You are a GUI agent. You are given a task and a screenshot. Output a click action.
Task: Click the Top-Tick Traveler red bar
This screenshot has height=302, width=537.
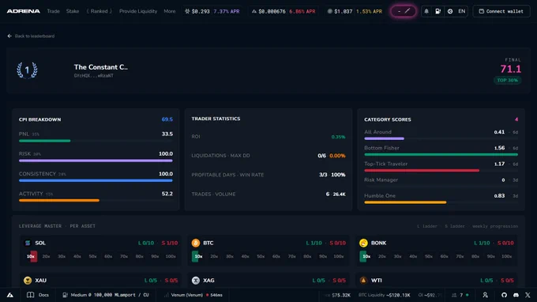point(422,171)
